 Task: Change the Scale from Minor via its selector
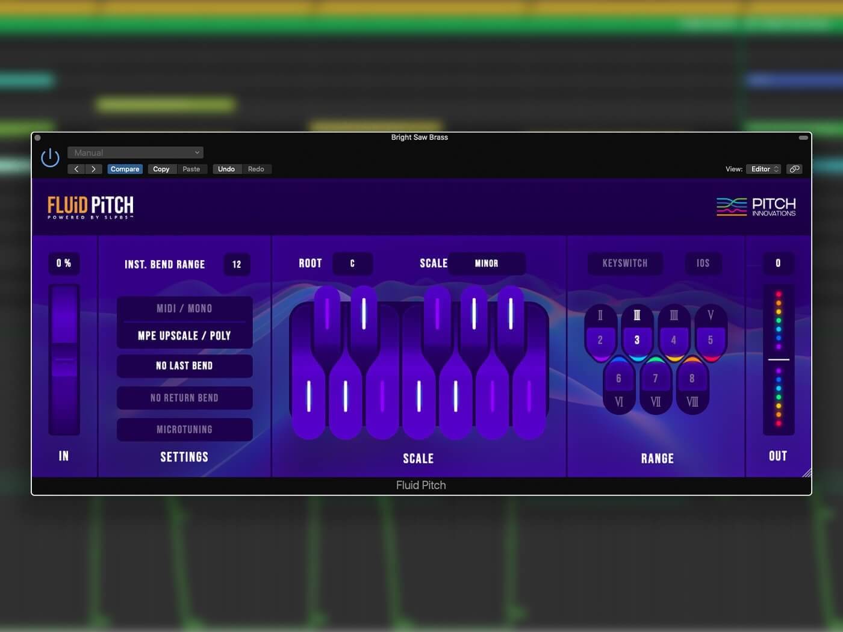point(487,263)
